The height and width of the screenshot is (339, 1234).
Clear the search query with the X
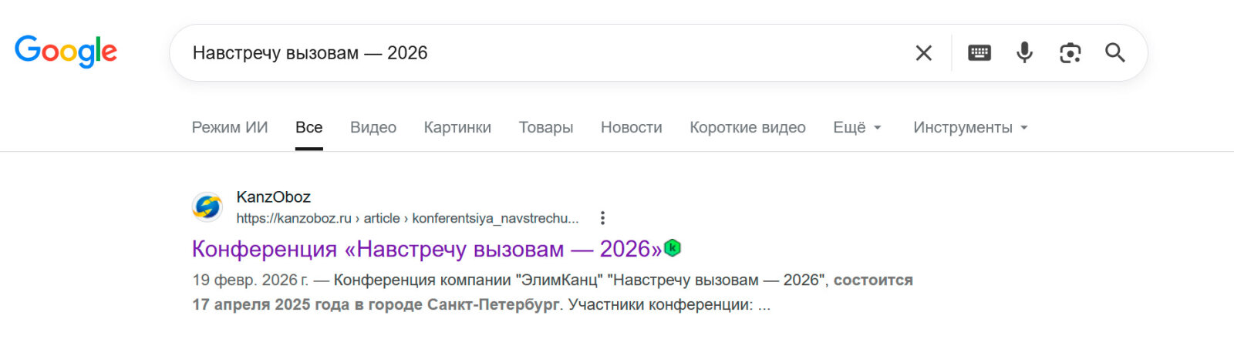[x=923, y=53]
